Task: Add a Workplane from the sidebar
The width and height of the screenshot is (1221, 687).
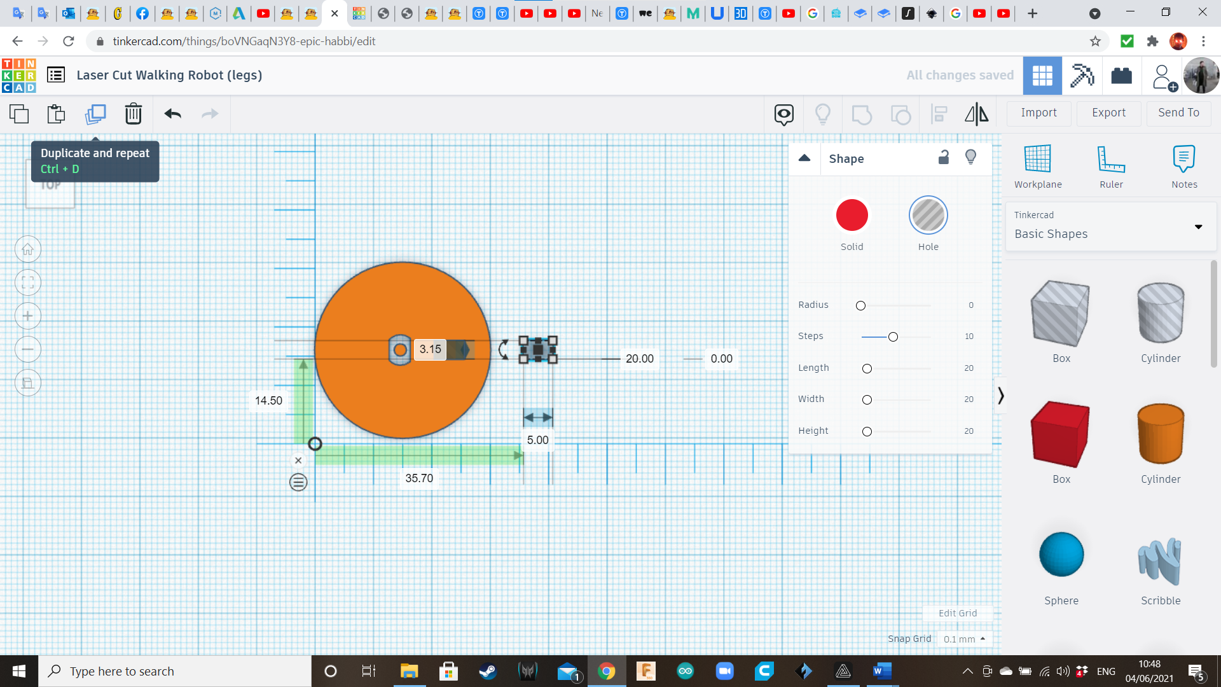Action: 1037,165
